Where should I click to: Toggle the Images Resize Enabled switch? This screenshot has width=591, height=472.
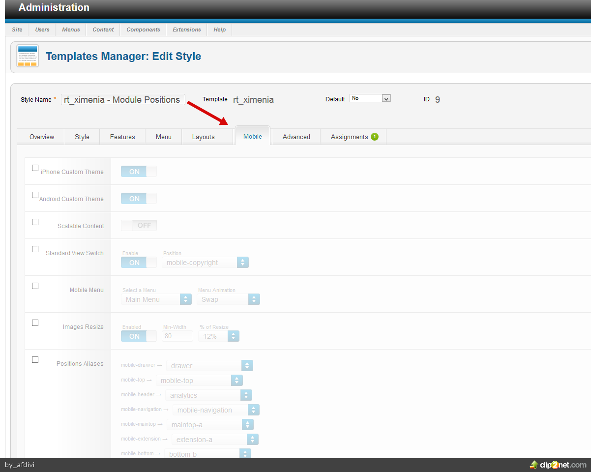pyautogui.click(x=139, y=336)
